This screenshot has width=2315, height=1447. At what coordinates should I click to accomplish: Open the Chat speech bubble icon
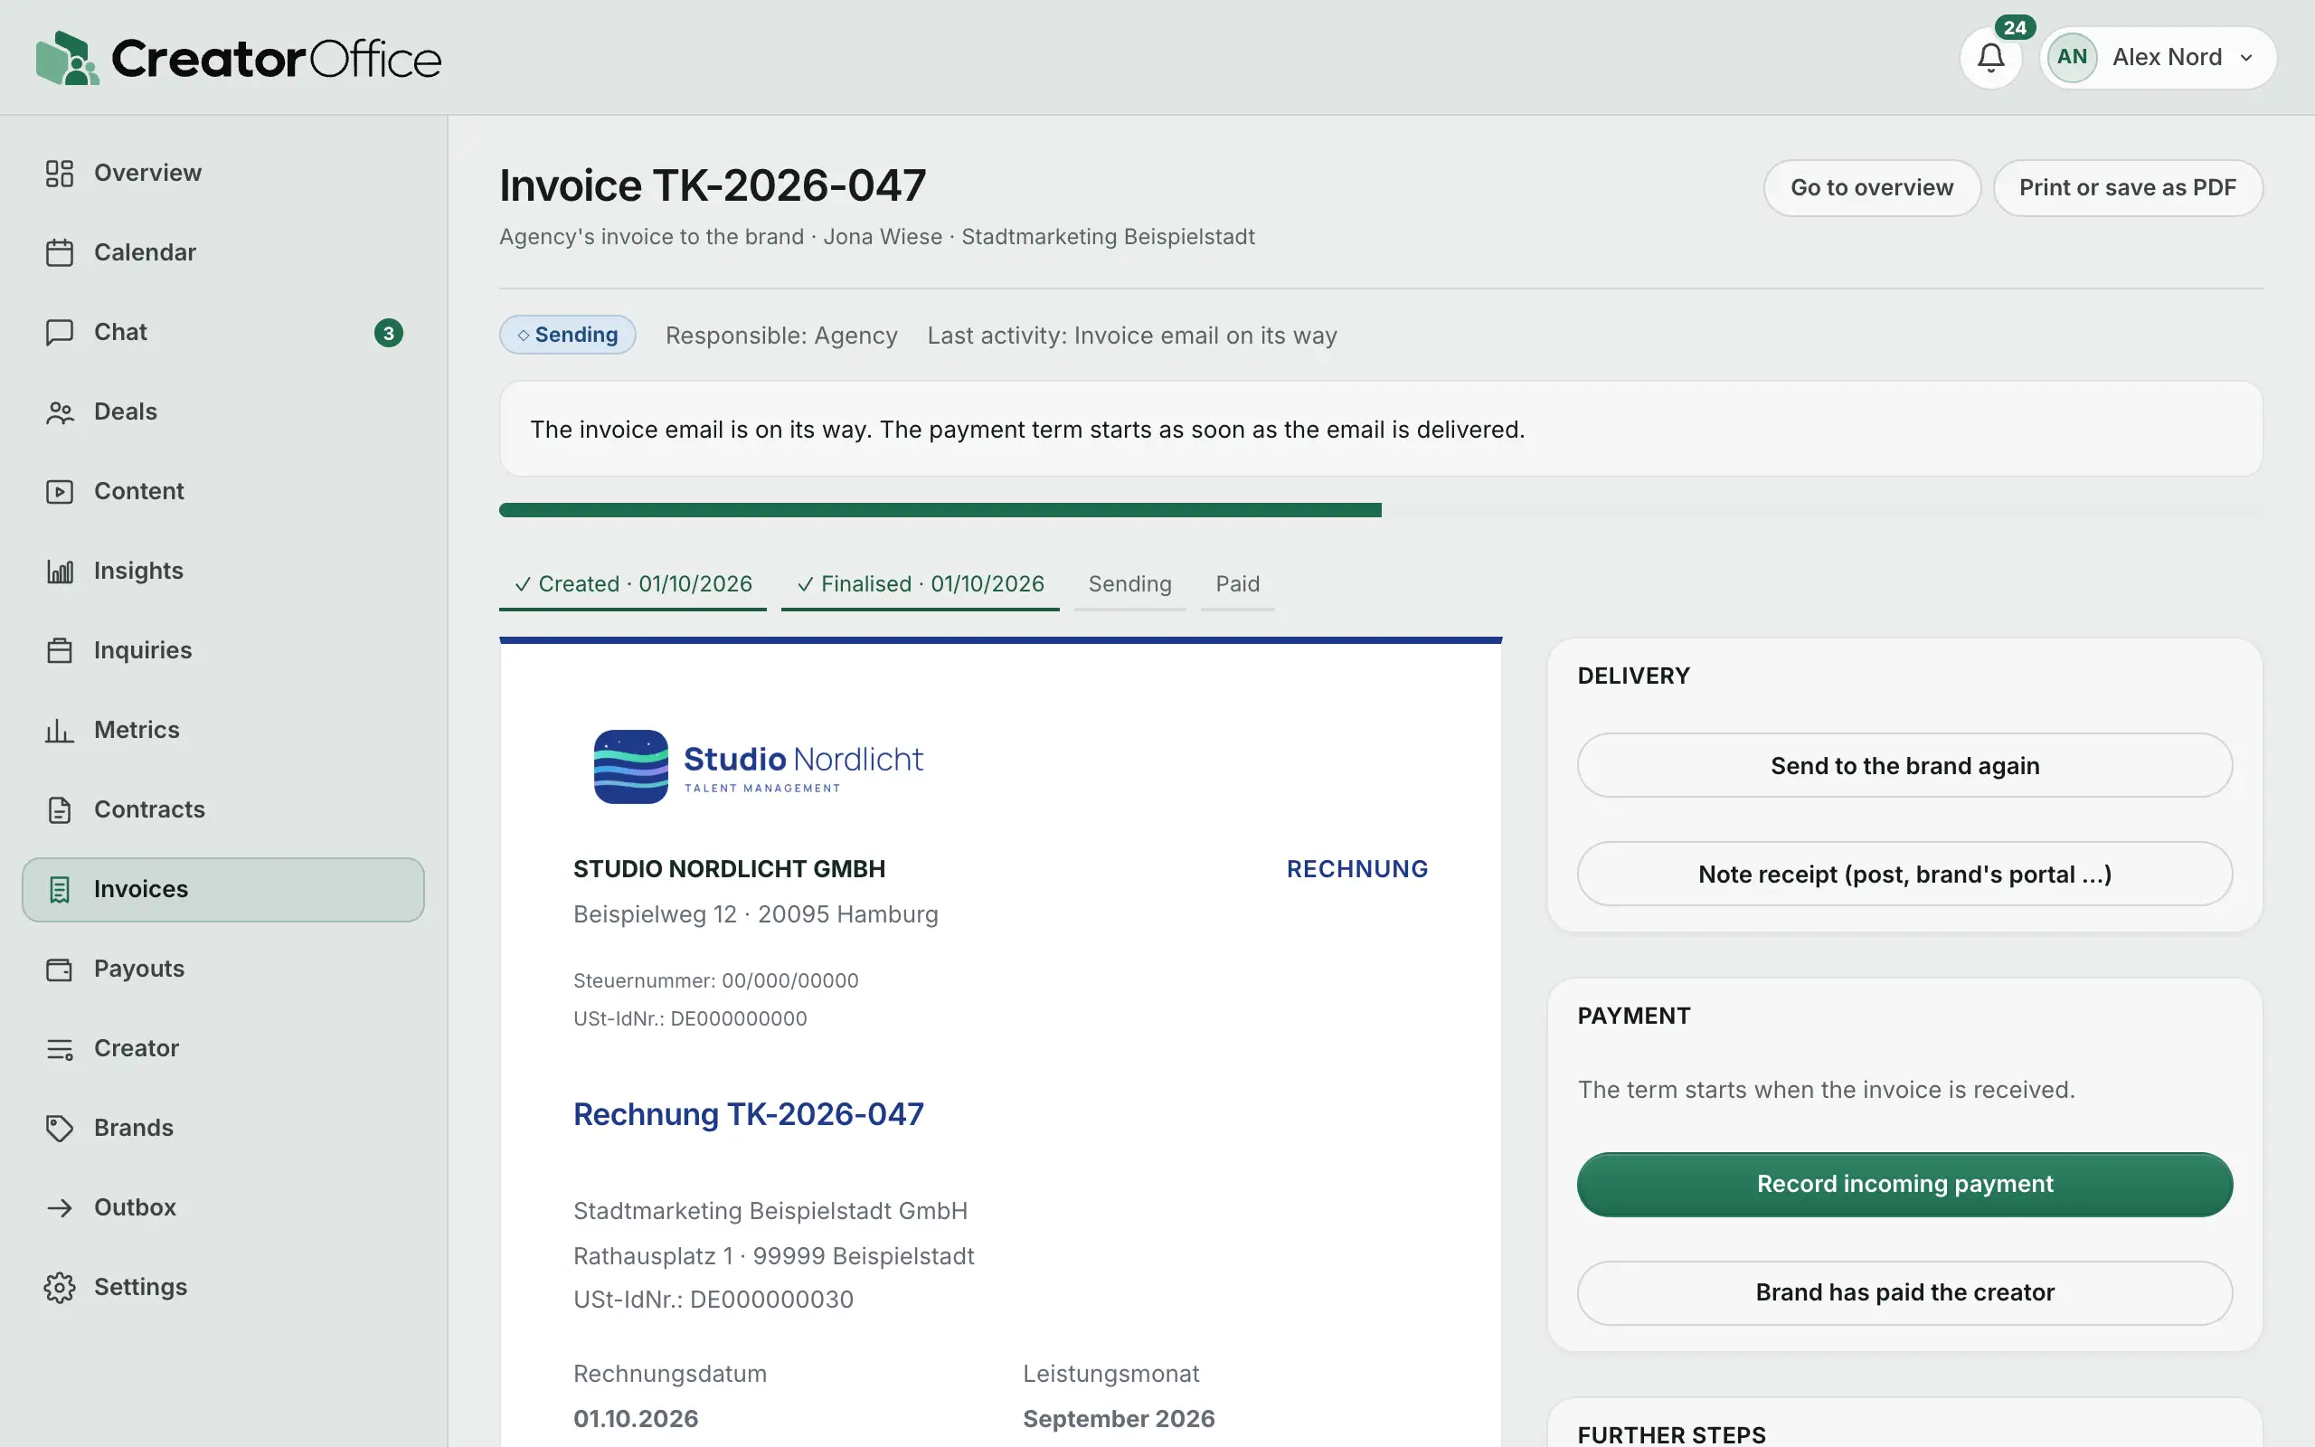coord(60,332)
